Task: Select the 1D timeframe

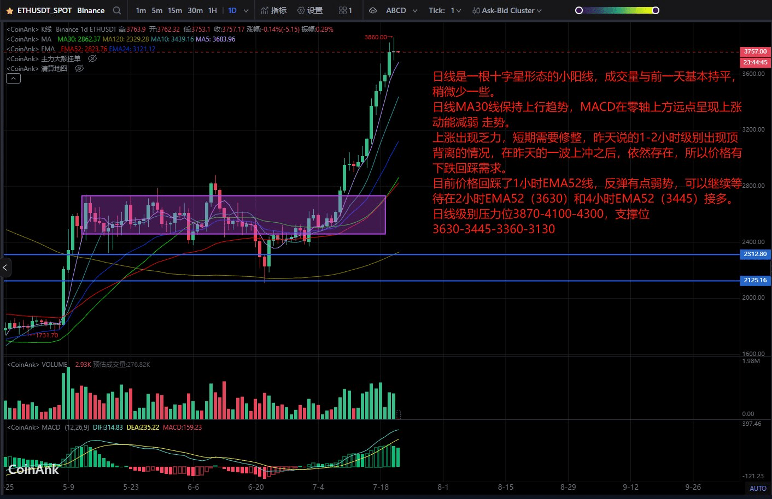Action: (232, 10)
